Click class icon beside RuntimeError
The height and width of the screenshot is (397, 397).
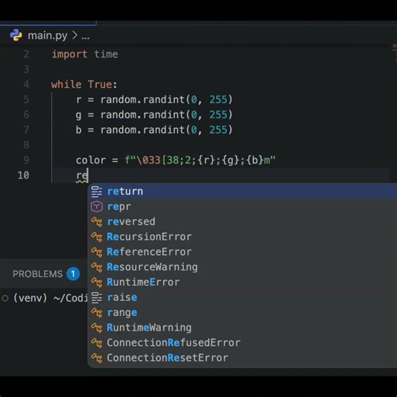point(97,282)
